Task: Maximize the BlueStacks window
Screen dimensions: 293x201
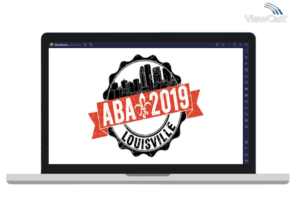Action: (235, 45)
